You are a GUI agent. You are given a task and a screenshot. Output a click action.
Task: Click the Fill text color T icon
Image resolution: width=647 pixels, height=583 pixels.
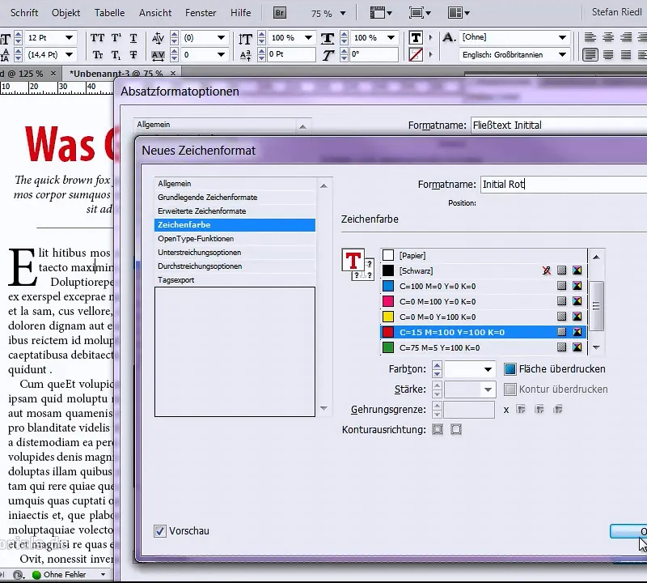(x=416, y=37)
